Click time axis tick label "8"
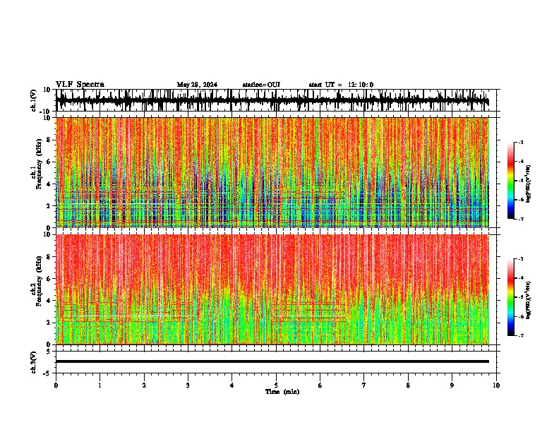 [x=408, y=385]
